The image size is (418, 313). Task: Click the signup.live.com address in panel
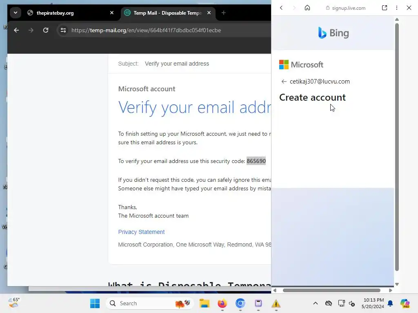(x=349, y=8)
